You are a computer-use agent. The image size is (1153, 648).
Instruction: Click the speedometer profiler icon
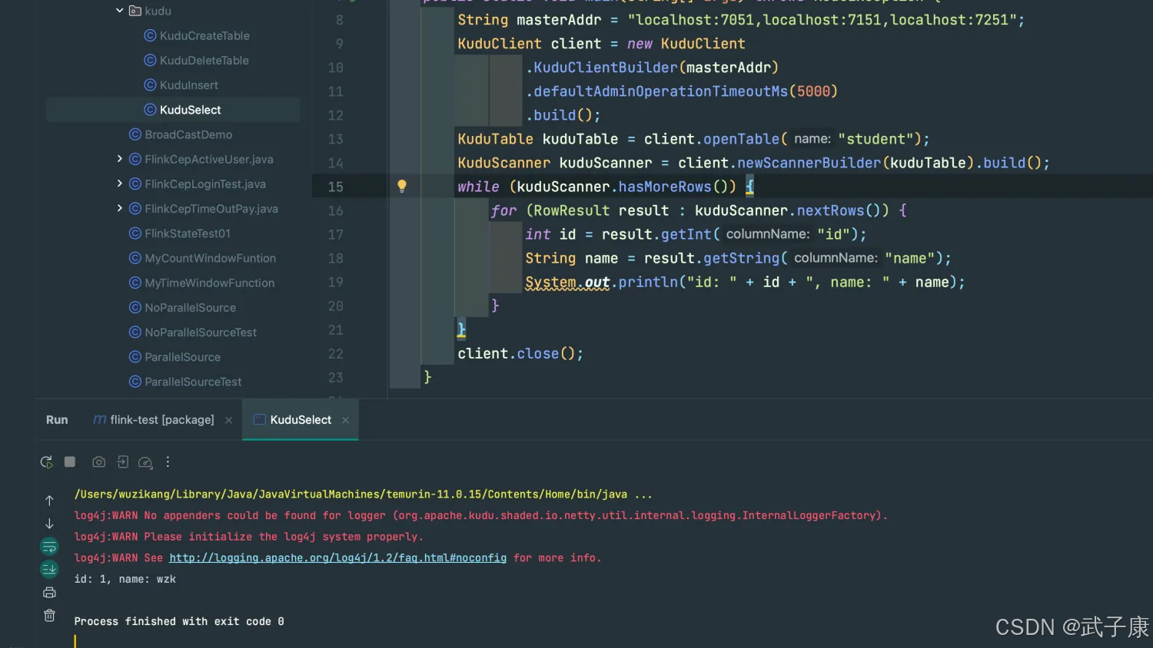(x=145, y=462)
